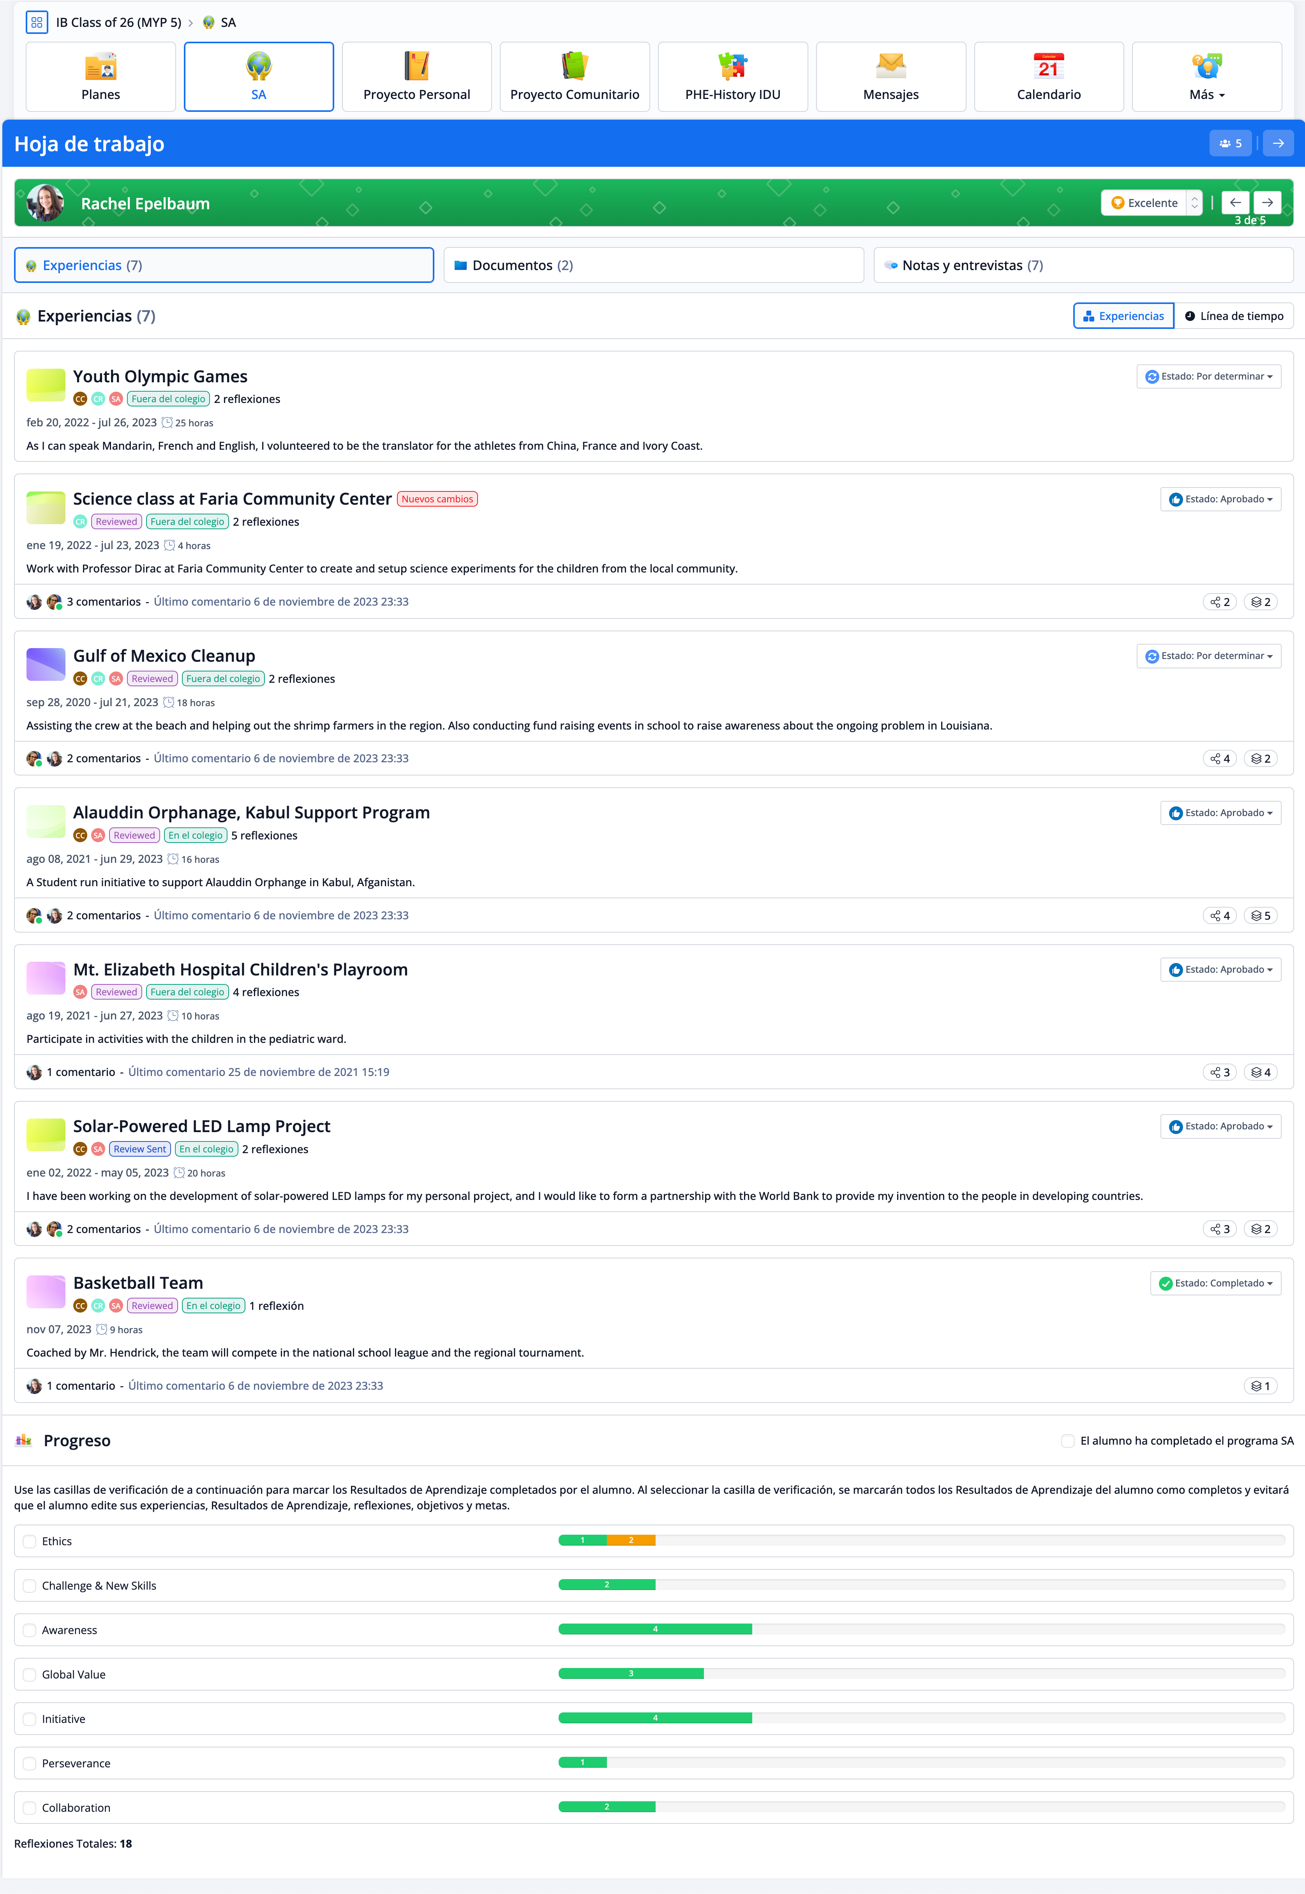Open Basketball Team Estado Completado dropdown
This screenshot has width=1305, height=1894.
click(1215, 1283)
